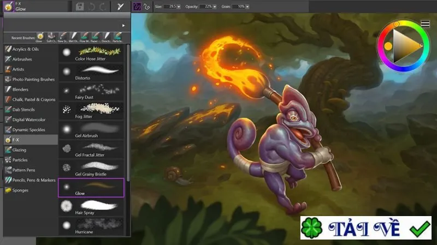Screen dimensions: 437x245
Task: Open the color wheel hamburger menu
Action: pyautogui.click(x=426, y=24)
